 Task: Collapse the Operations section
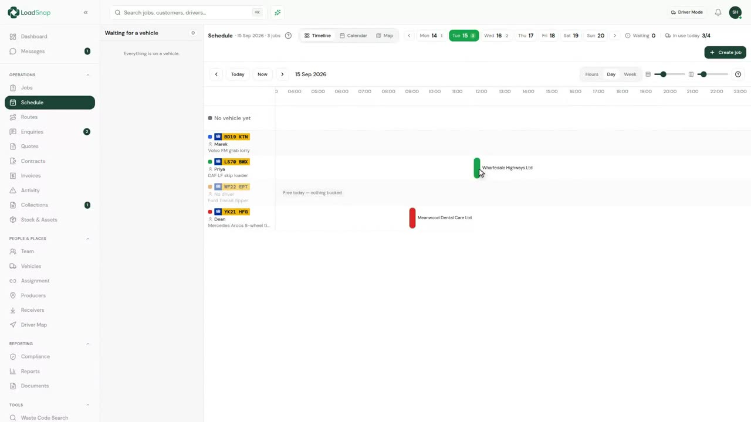point(88,75)
